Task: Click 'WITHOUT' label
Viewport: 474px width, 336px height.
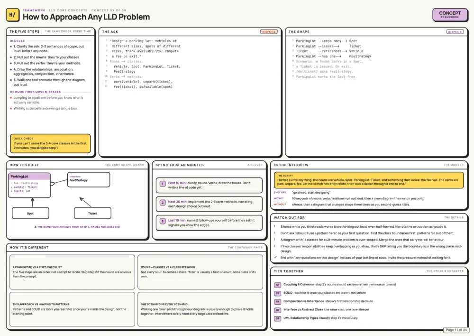Action: point(280,205)
